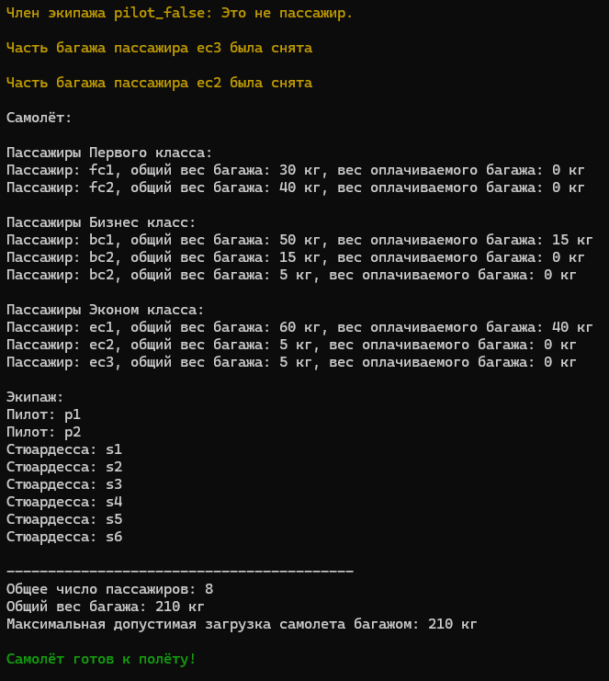Click the Пилот: p1 line
Viewport: 609px width, 681px height.
click(43, 414)
